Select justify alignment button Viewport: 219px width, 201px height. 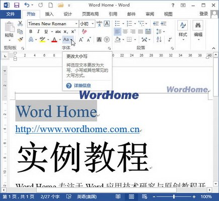(x=140, y=32)
